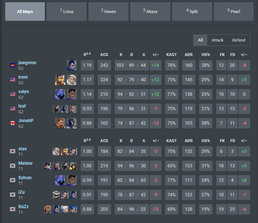Image resolution: width=258 pixels, height=223 pixels.
Task: Open jawgemo's player profile link
Action: (x=27, y=63)
